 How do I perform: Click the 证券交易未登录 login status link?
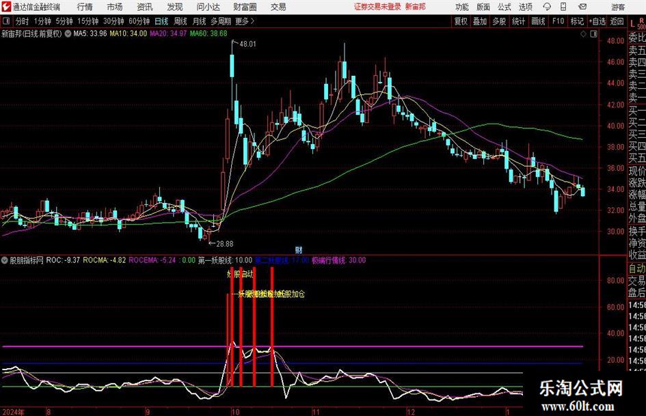coord(377,7)
